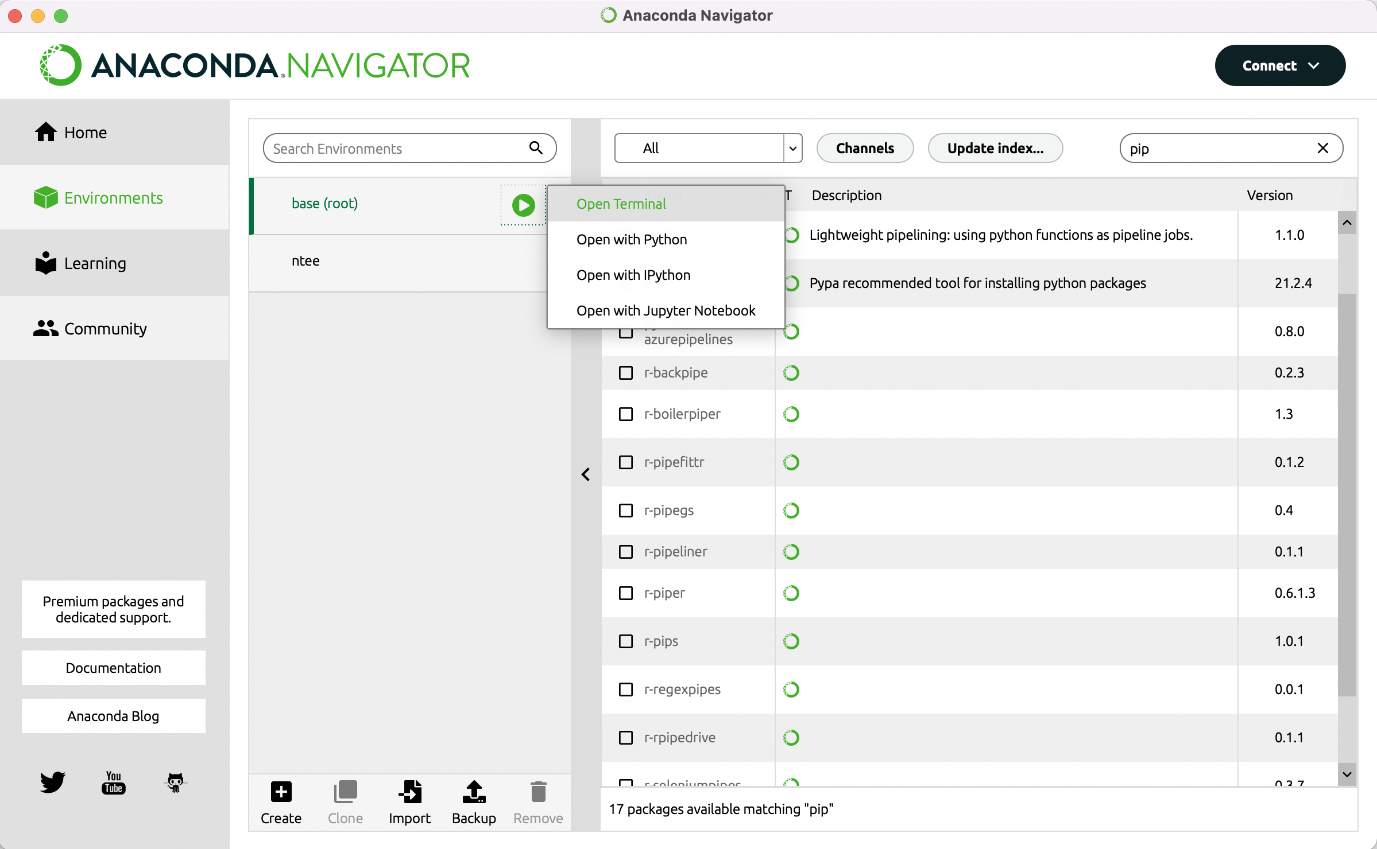1377x849 pixels.
Task: Check the r-pipefittr package checkbox
Action: 626,462
